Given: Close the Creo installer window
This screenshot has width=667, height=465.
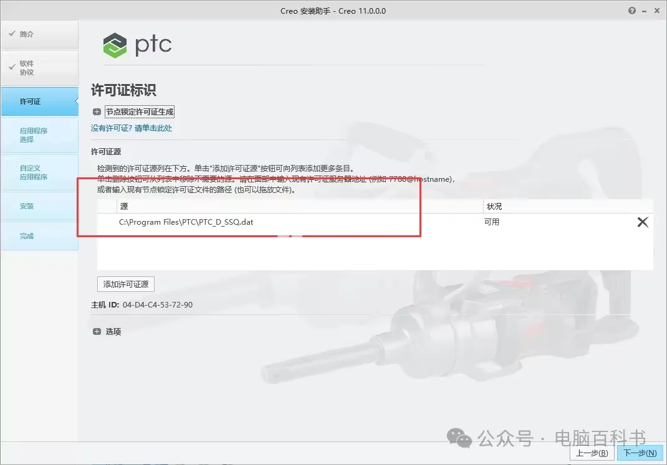Looking at the screenshot, I should [657, 11].
